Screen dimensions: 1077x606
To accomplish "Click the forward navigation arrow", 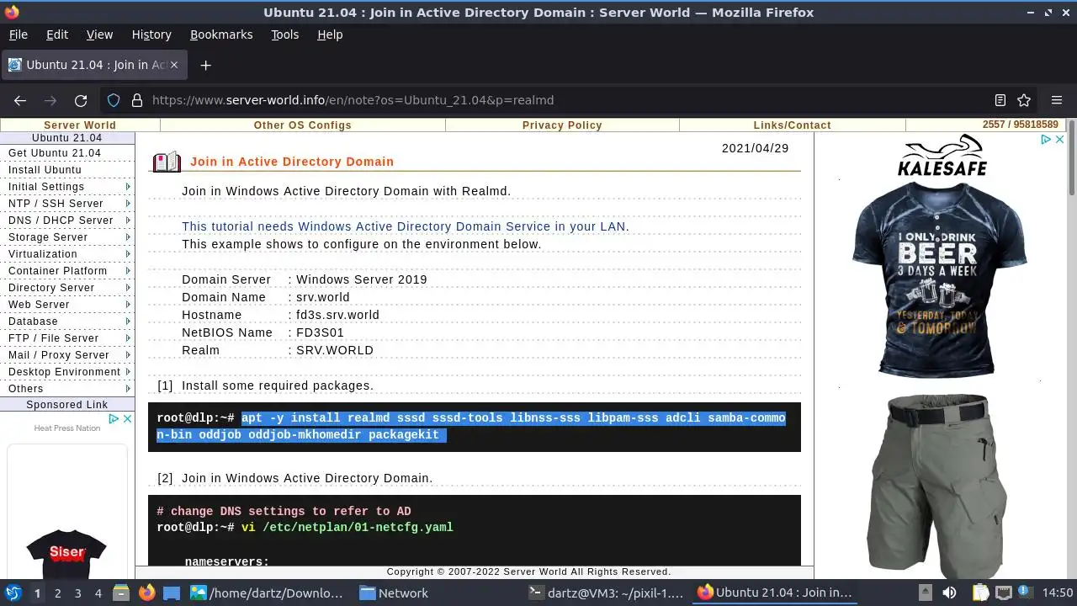I will [50, 100].
